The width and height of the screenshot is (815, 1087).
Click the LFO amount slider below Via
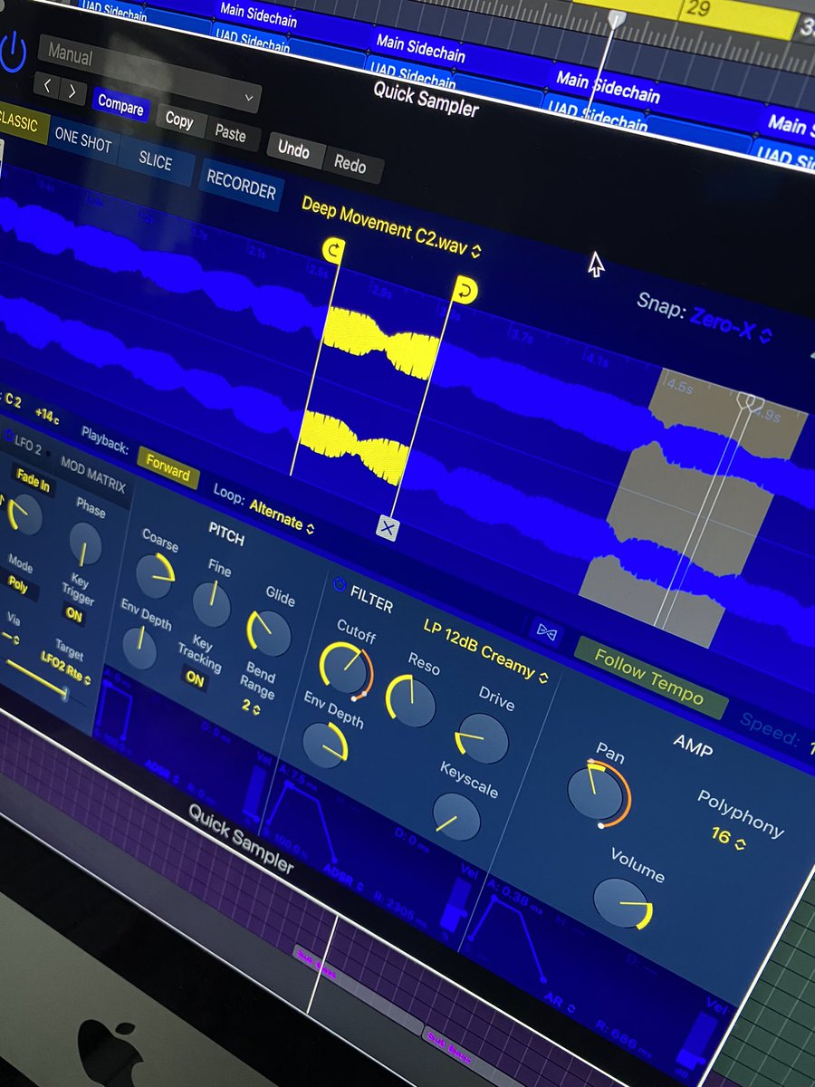tap(37, 678)
